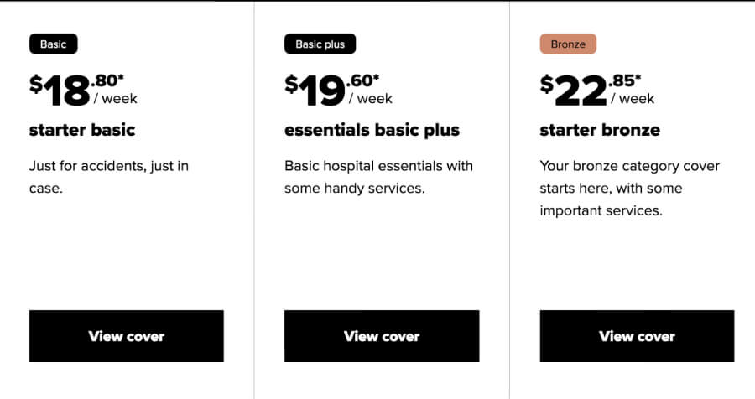755x399 pixels.
Task: Click 'Just for accidents, just in case' text
Action: point(109,177)
